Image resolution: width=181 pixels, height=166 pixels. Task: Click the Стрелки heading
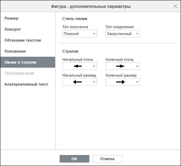70,51
